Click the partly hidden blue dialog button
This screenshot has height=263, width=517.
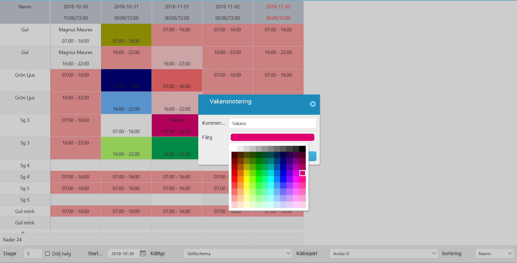tap(313, 156)
